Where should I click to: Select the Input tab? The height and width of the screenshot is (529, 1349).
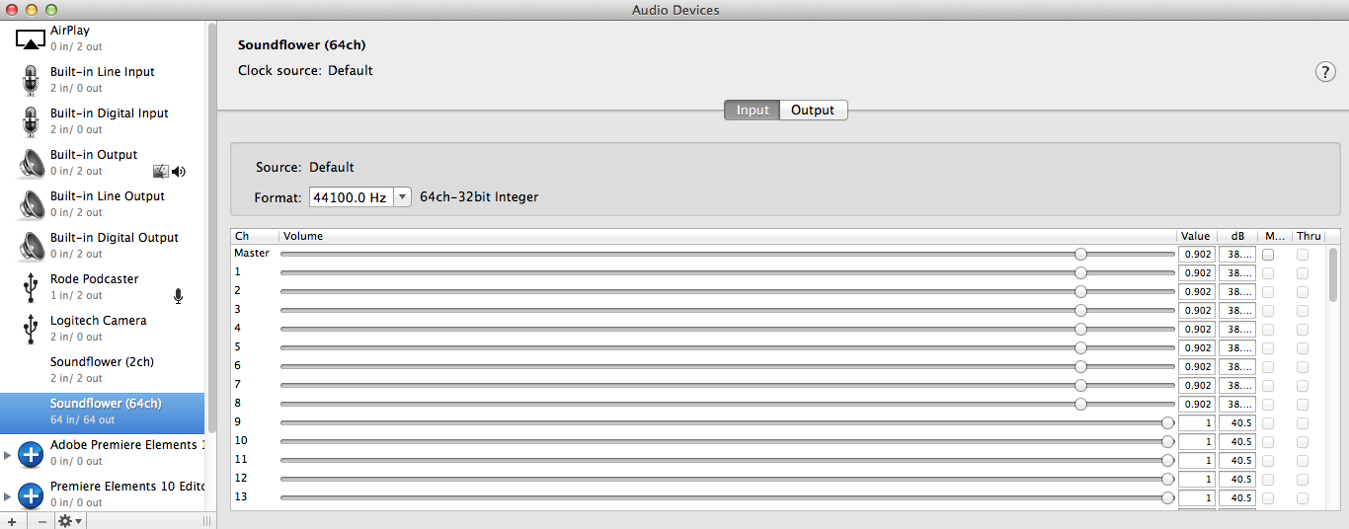tap(752, 111)
